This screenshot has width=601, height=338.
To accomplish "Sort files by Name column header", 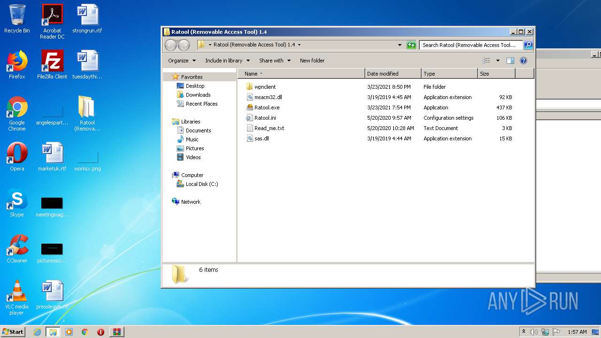I will (301, 74).
